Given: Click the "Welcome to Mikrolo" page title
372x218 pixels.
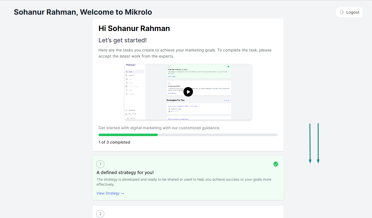Looking at the screenshot, I should [x=83, y=12].
